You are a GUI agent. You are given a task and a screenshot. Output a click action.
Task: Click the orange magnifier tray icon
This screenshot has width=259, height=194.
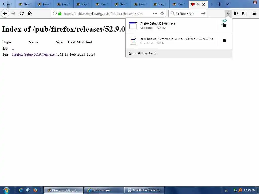click(x=240, y=190)
